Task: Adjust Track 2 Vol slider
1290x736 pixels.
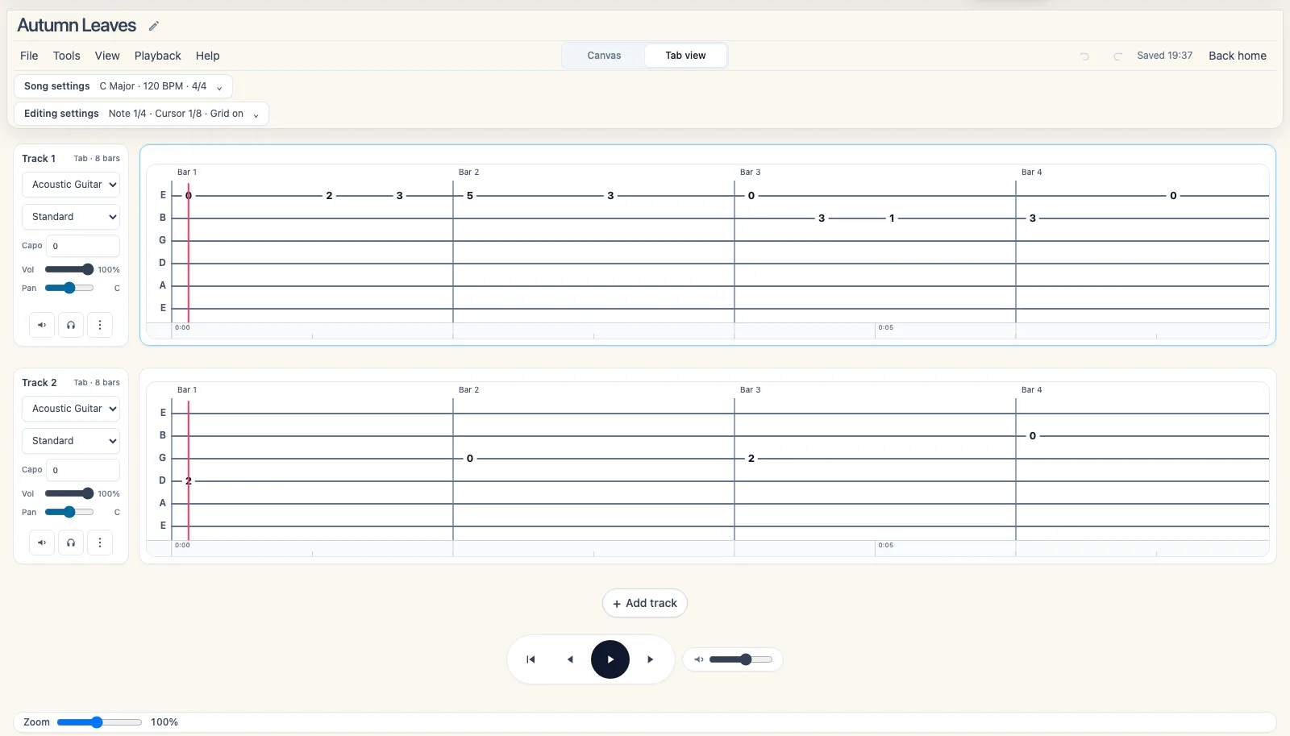Action: click(69, 493)
